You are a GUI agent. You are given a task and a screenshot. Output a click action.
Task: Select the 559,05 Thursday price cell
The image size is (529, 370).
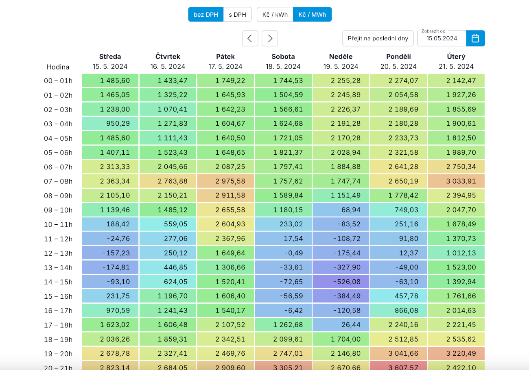point(168,224)
